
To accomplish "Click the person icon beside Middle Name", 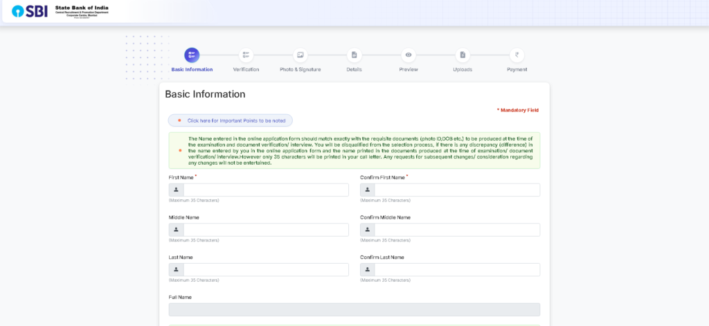I will tap(177, 230).
